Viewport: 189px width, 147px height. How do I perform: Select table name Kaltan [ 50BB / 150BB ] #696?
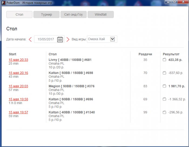point(71,99)
